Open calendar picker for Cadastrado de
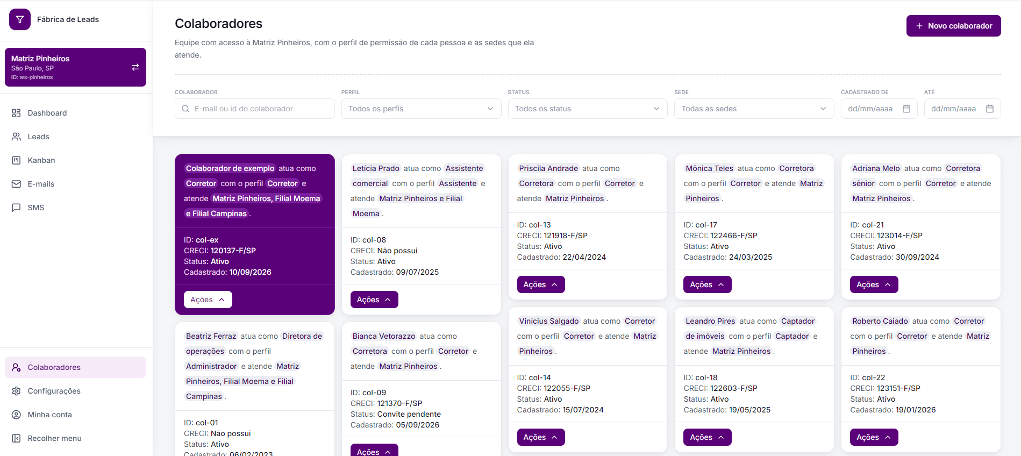The image size is (1021, 456). pos(906,109)
